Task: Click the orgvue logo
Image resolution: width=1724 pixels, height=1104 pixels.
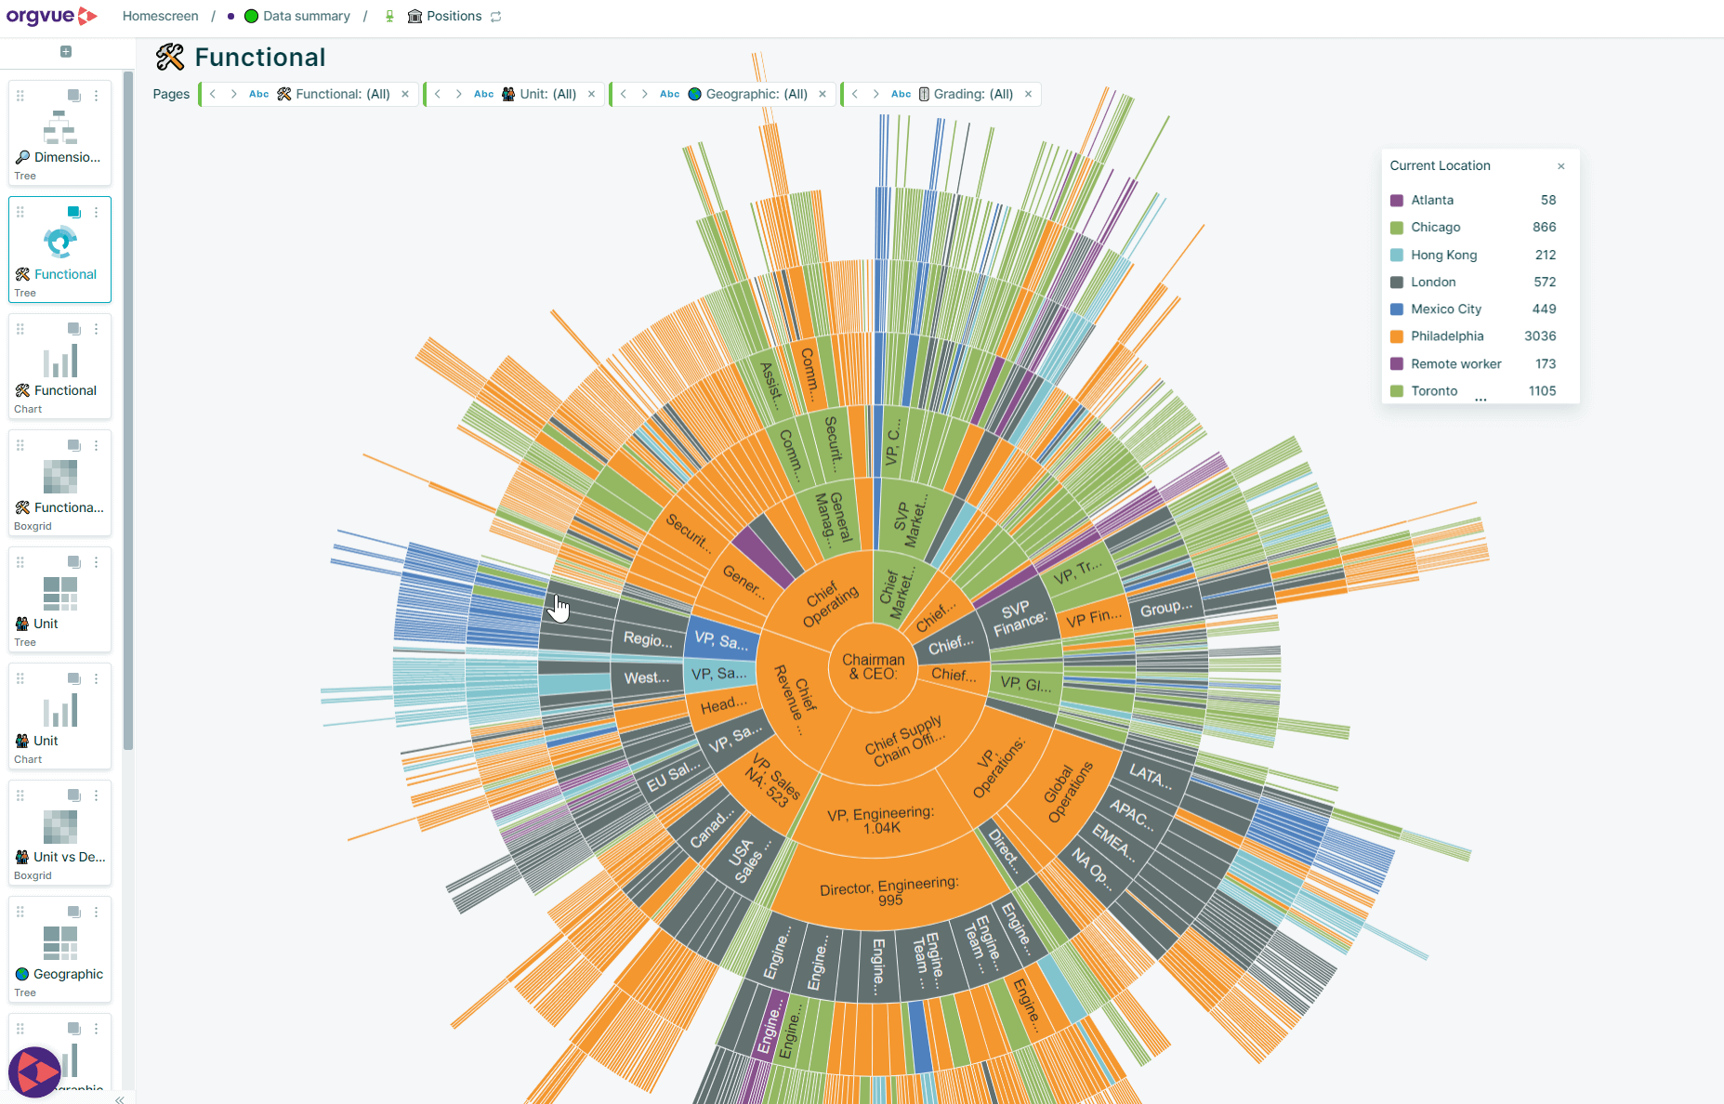Action: pyautogui.click(x=51, y=16)
